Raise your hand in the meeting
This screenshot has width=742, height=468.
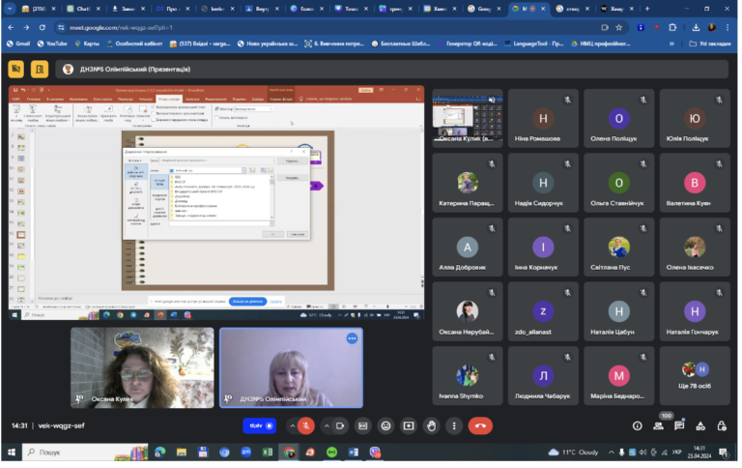[432, 426]
